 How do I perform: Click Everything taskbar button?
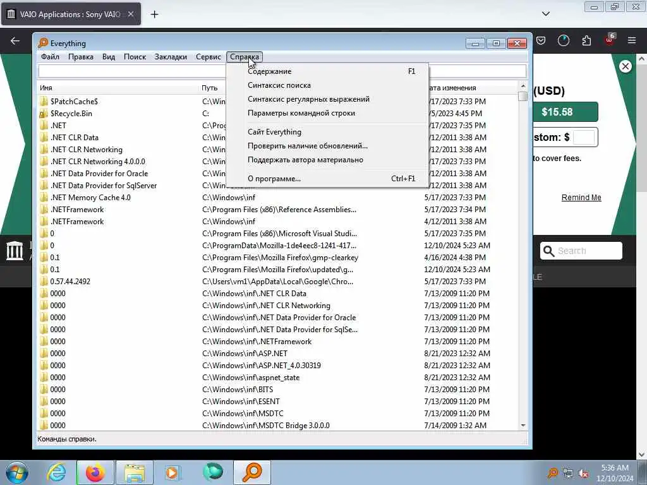point(252,472)
